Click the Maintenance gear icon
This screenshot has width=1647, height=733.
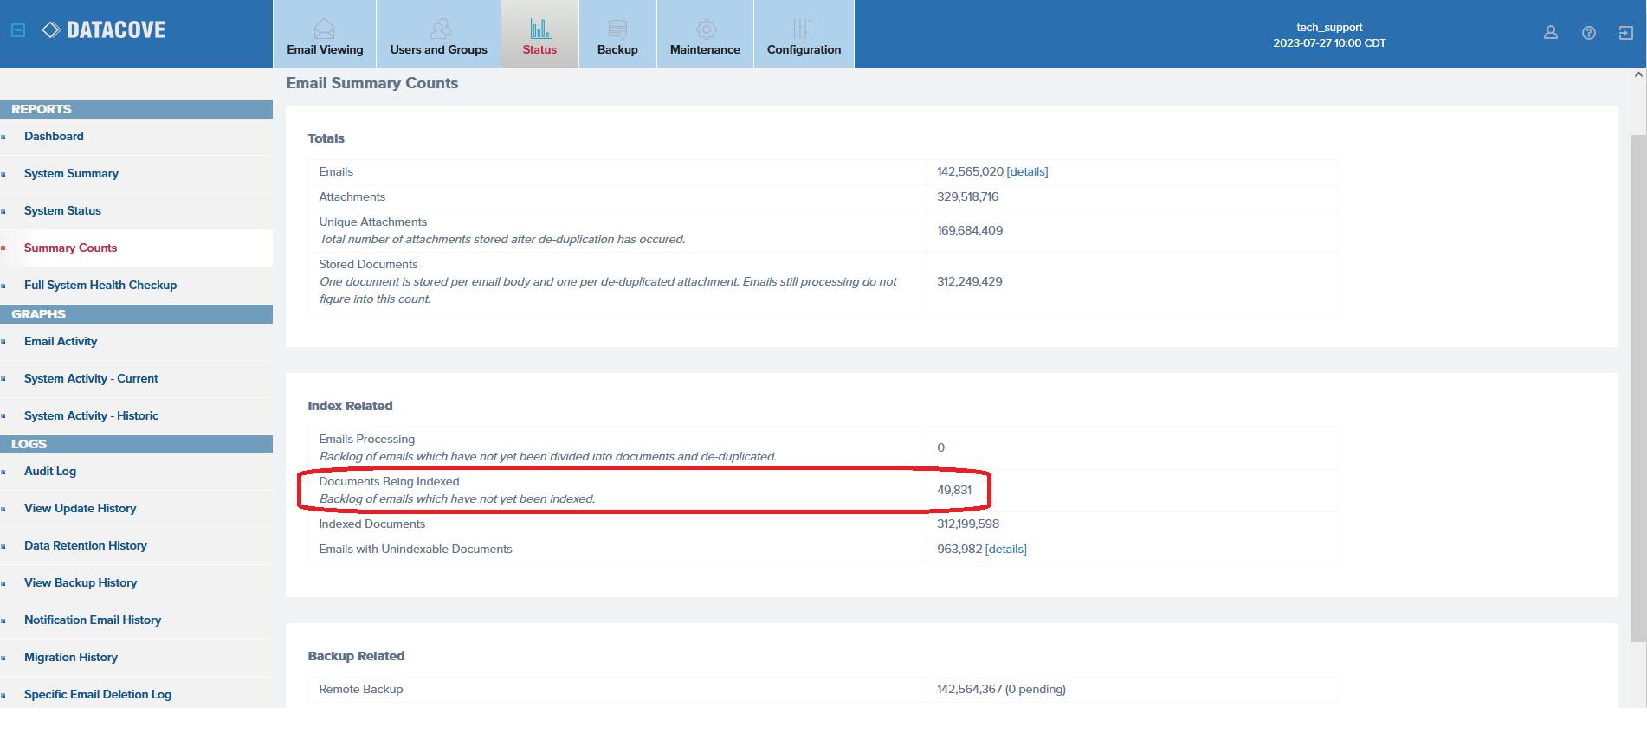coord(706,29)
